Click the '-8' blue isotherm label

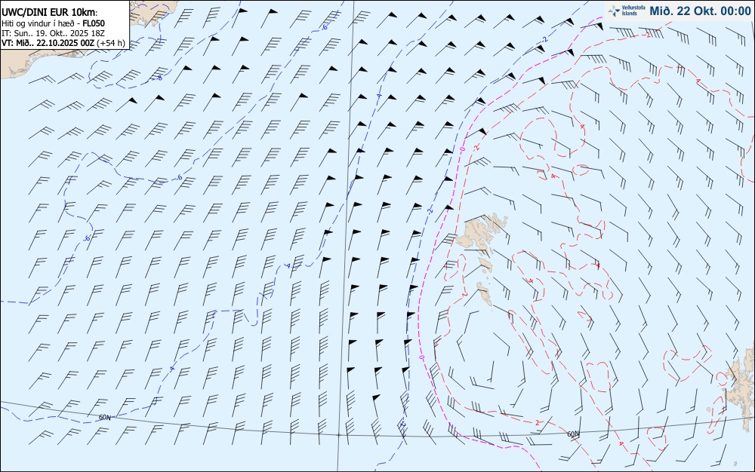tap(159, 78)
